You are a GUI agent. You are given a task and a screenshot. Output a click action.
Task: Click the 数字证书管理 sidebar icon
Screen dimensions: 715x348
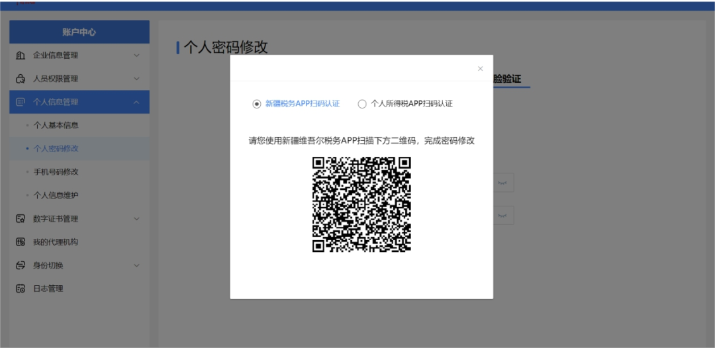21,218
